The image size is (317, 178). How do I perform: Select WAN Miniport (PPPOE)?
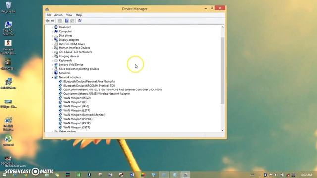point(78,119)
